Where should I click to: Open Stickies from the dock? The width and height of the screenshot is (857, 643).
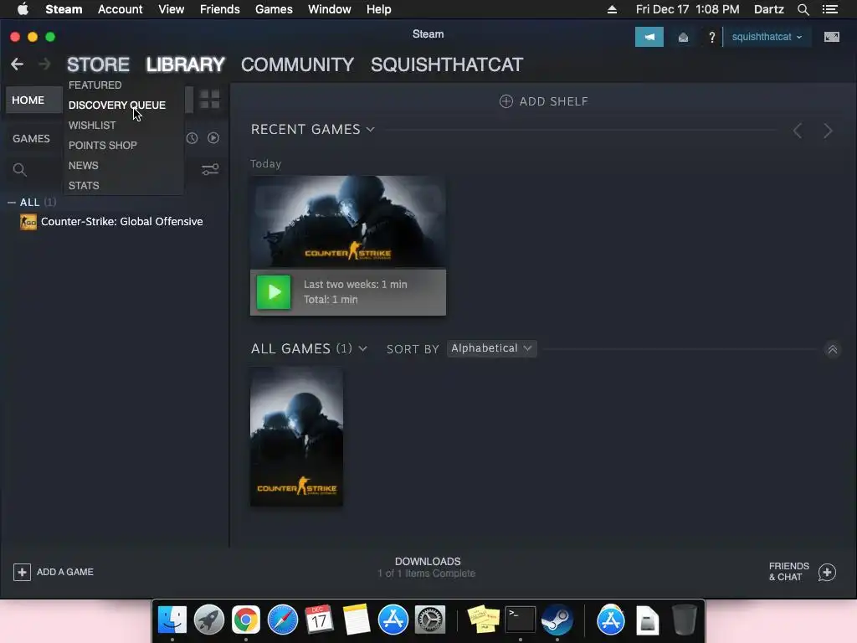coord(483,620)
